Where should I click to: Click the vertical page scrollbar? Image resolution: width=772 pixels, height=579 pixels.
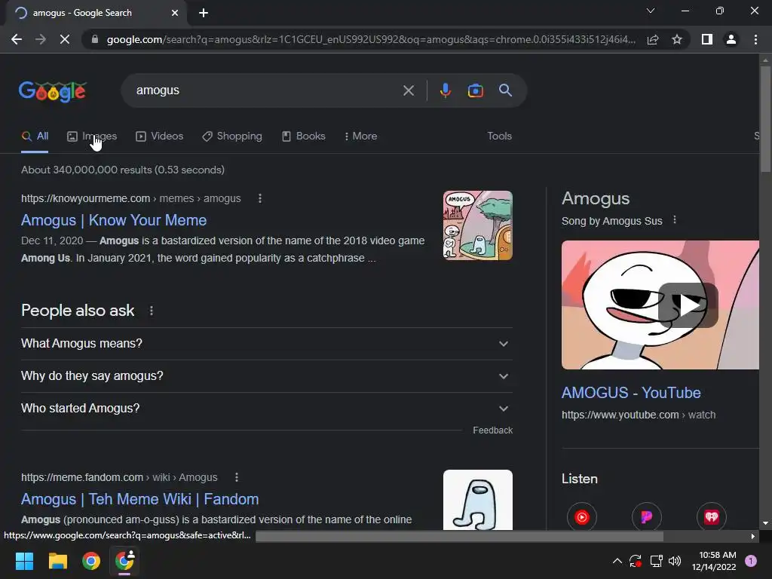(x=765, y=120)
